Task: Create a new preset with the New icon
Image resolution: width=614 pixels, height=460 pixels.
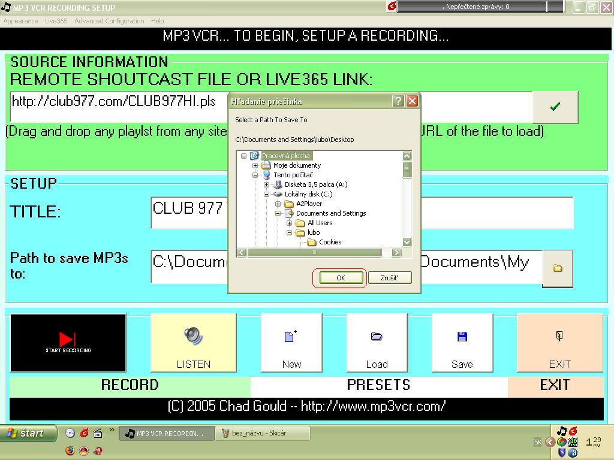Action: (x=291, y=337)
